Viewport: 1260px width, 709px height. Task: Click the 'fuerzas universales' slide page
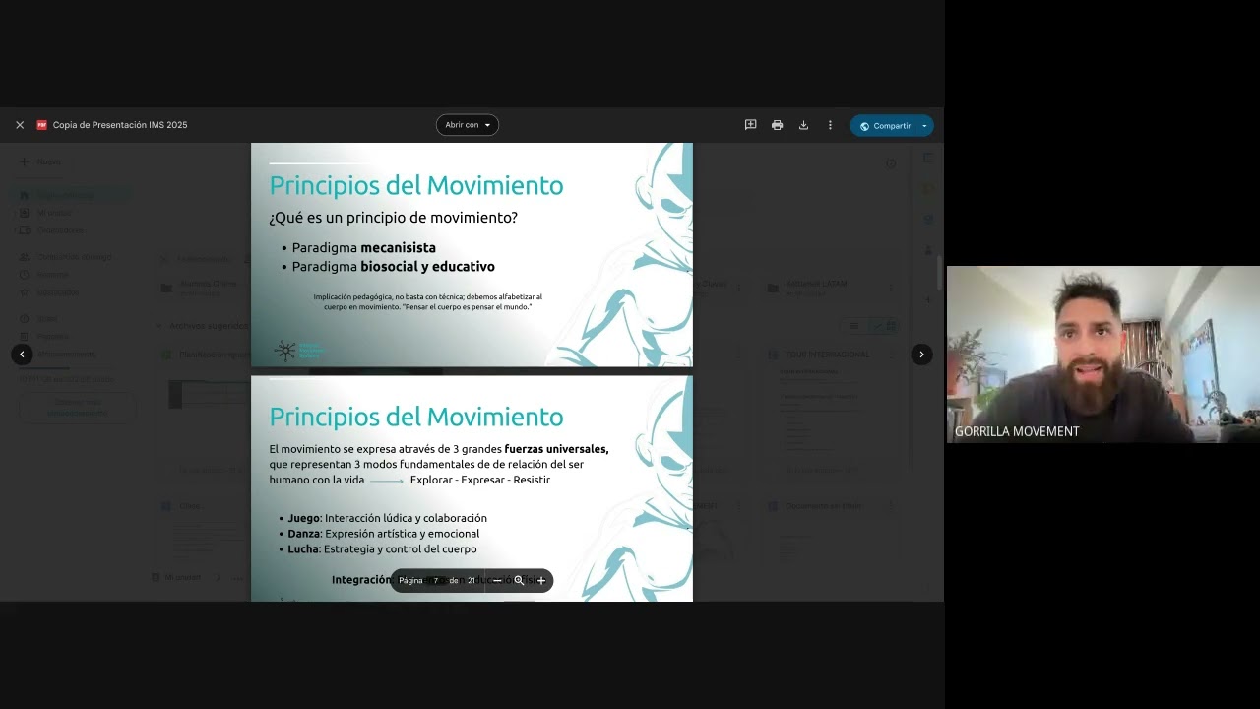tap(472, 488)
